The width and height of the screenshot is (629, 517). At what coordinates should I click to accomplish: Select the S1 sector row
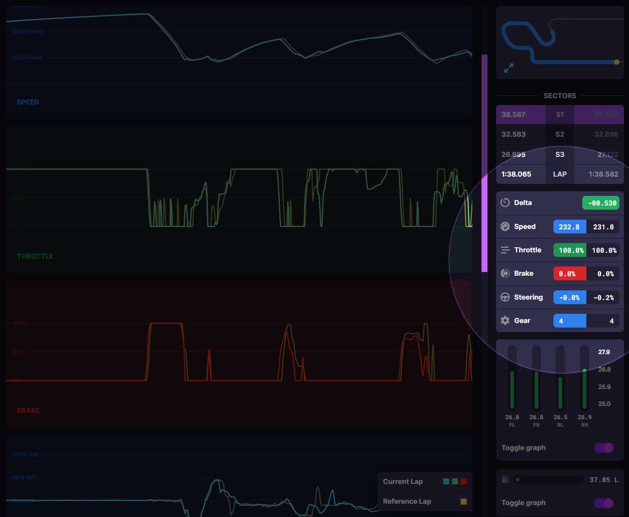point(560,115)
